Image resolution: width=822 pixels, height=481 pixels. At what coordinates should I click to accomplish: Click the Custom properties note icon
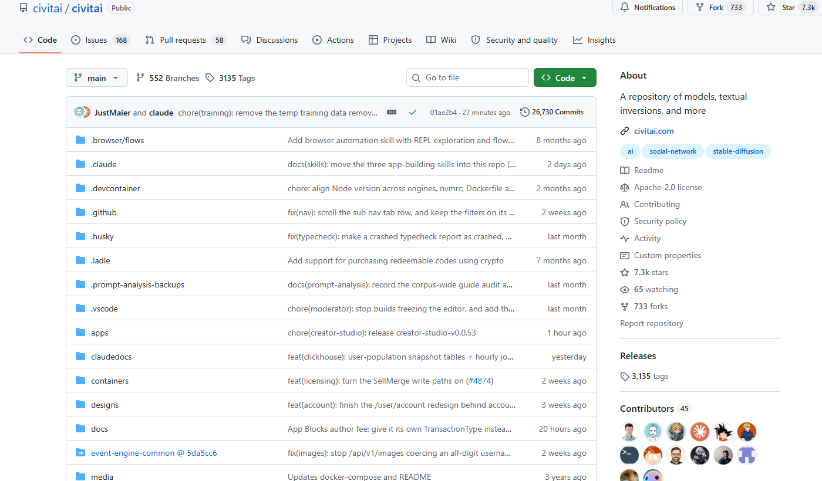coord(625,255)
